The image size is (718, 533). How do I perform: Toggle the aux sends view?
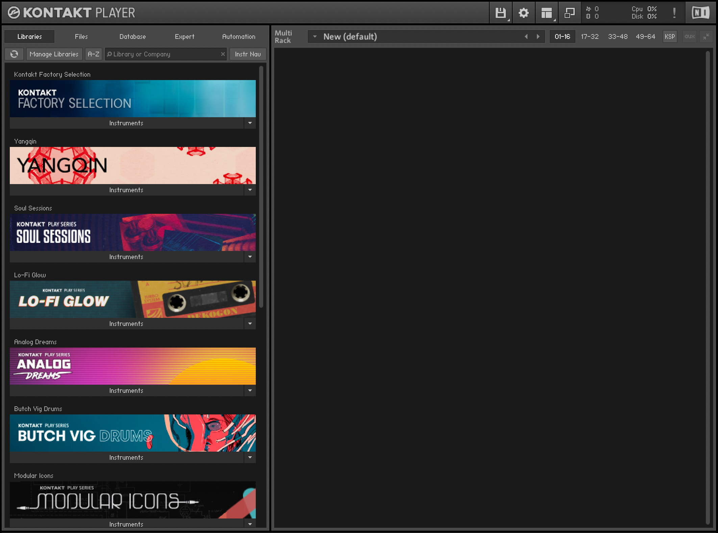689,36
